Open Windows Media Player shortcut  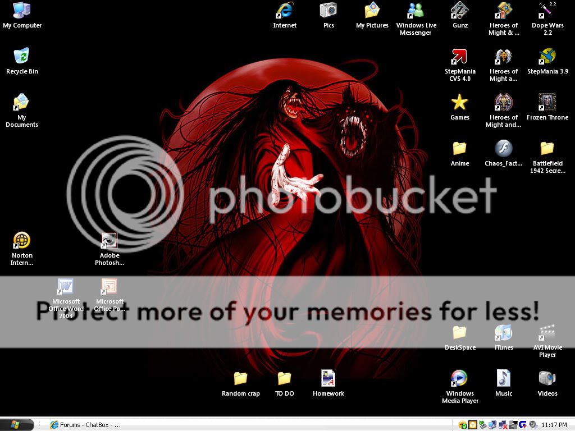pos(460,379)
